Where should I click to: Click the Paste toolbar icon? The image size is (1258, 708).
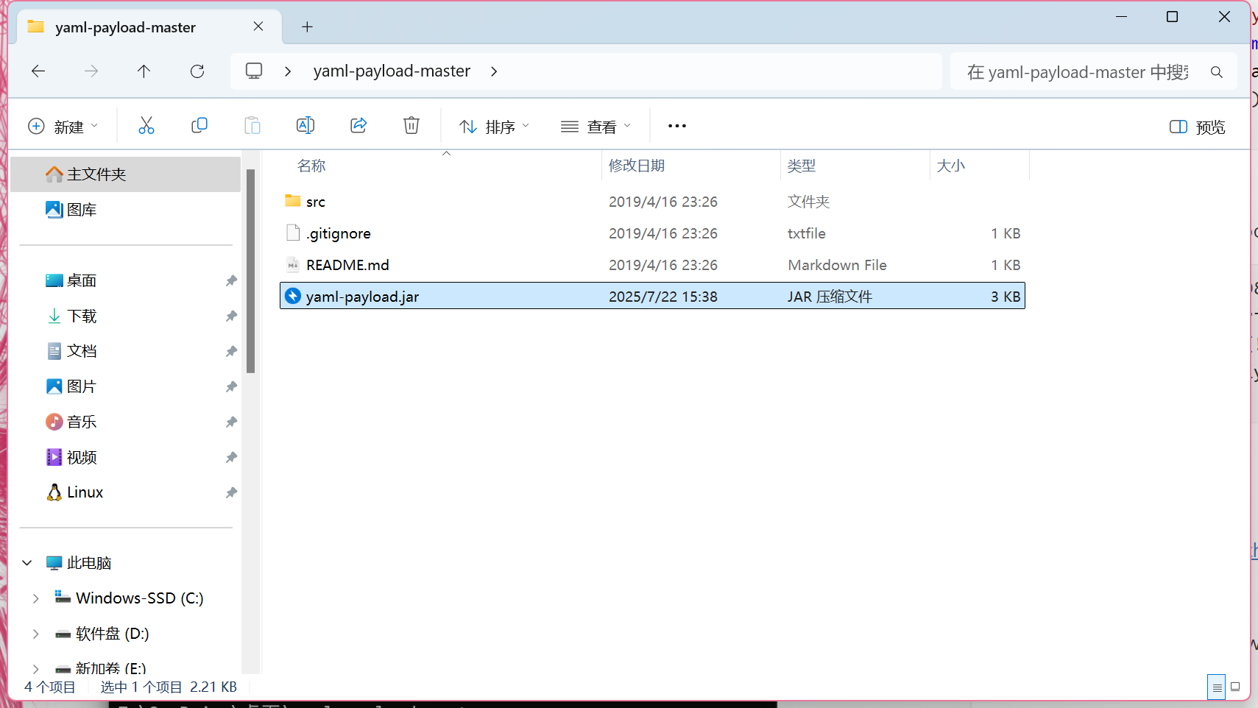coord(252,126)
